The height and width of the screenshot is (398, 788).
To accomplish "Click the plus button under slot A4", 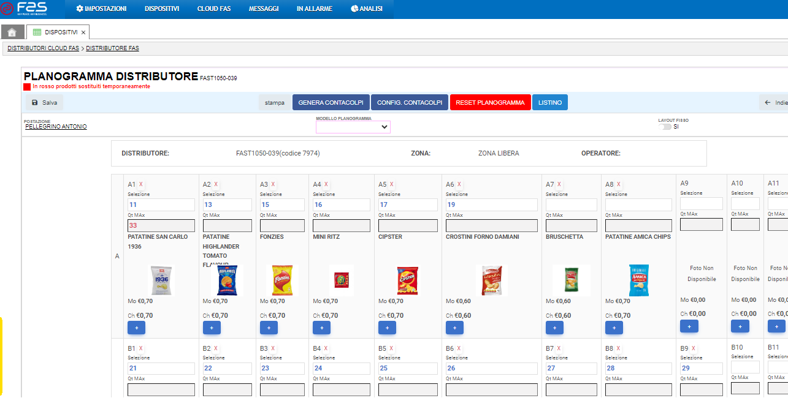I will click(x=322, y=328).
